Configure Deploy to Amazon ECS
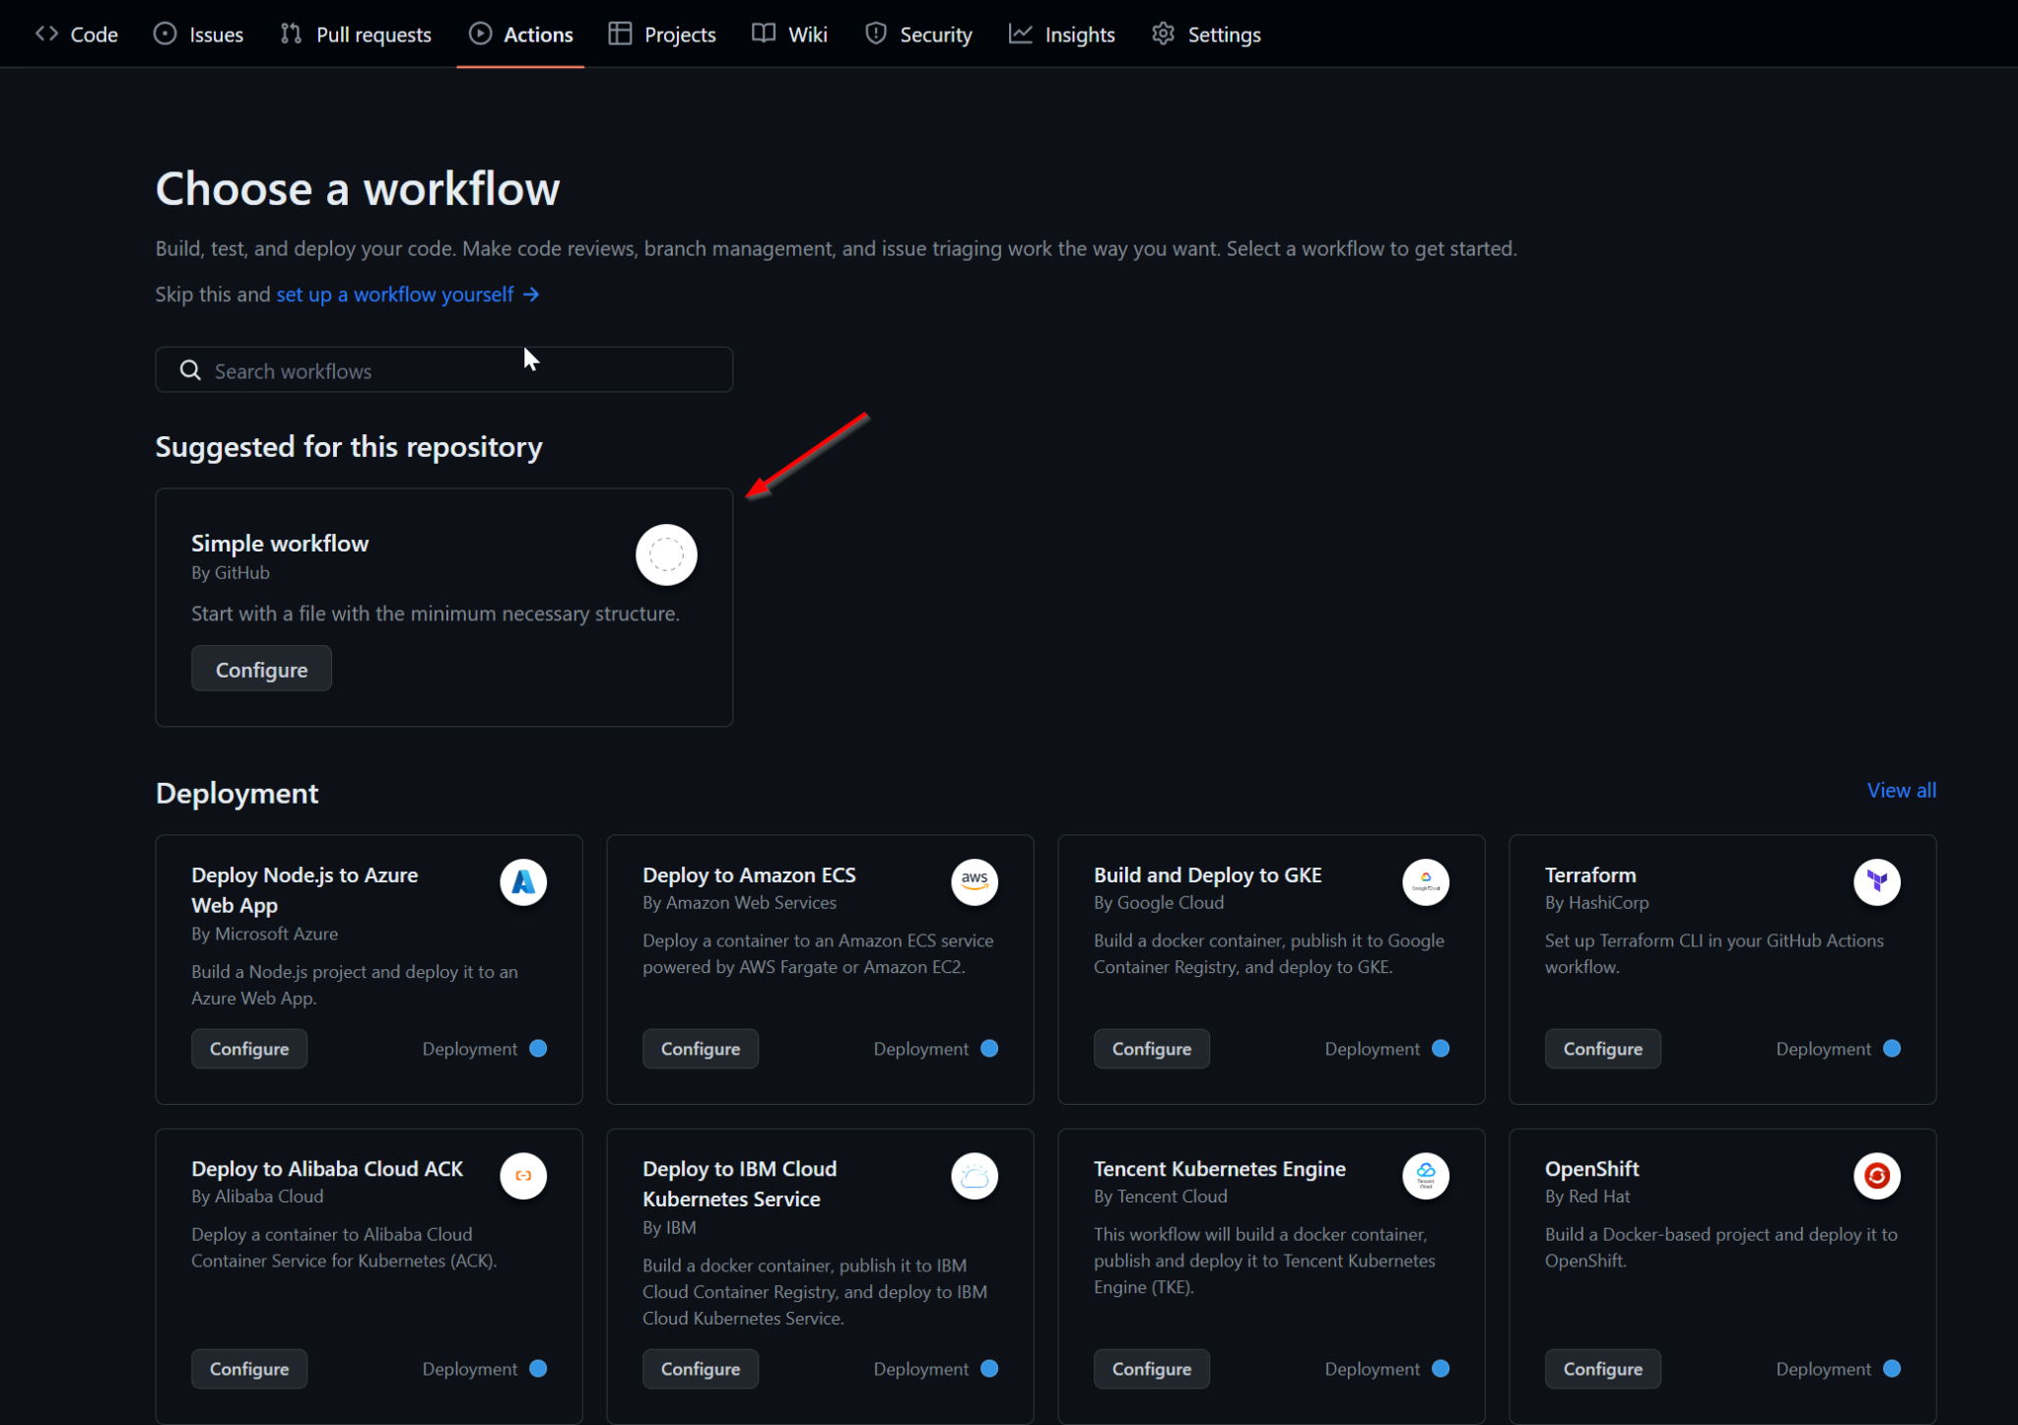The width and height of the screenshot is (2018, 1425). click(701, 1049)
